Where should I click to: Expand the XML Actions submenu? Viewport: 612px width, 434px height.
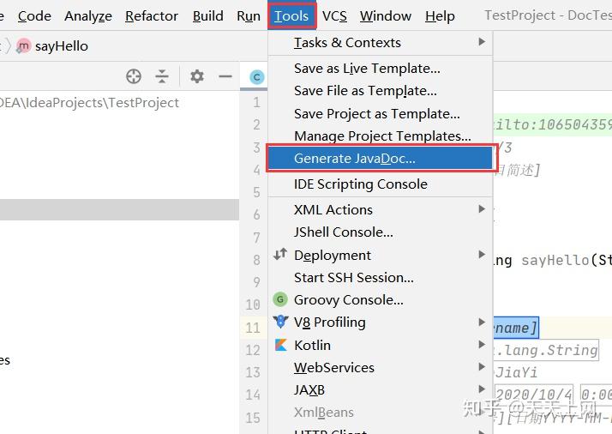pyautogui.click(x=482, y=209)
